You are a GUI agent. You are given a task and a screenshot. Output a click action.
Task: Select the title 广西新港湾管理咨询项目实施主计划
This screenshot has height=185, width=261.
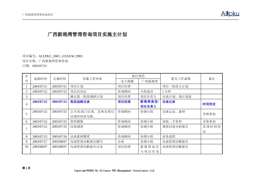(x=87, y=34)
